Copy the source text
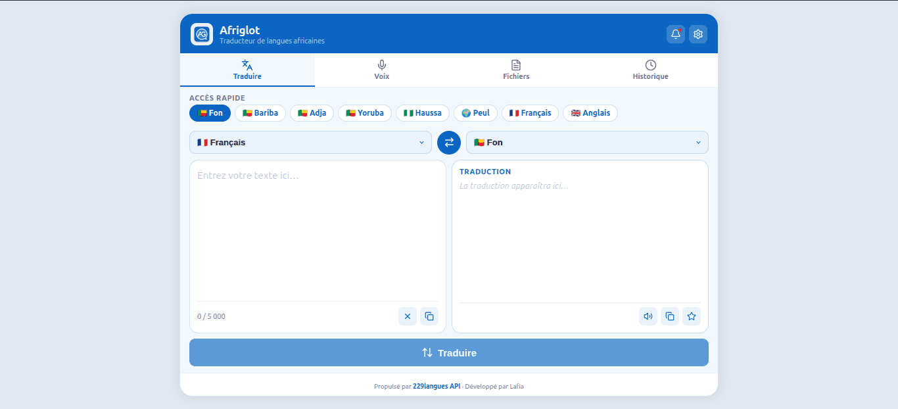 click(x=429, y=316)
